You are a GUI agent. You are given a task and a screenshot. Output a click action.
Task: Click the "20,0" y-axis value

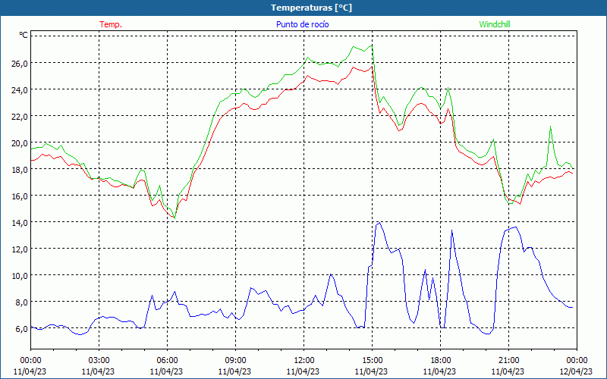[20, 143]
